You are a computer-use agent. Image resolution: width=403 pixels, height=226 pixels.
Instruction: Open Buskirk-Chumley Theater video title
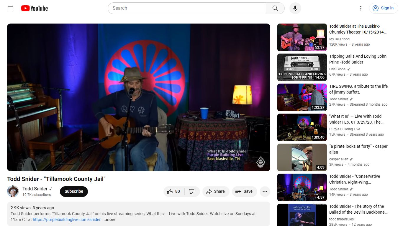[358, 29]
